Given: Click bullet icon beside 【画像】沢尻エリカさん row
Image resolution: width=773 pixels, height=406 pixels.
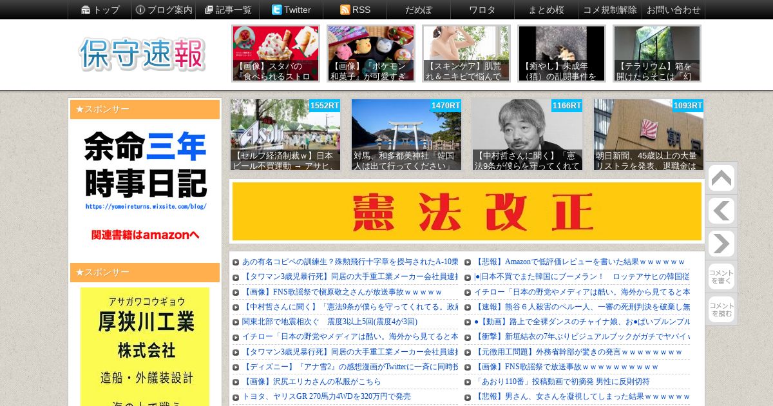Looking at the screenshot, I should pyautogui.click(x=236, y=382).
